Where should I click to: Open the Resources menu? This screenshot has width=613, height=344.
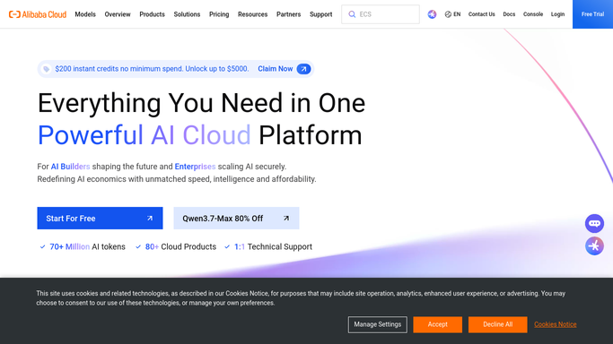click(x=252, y=14)
